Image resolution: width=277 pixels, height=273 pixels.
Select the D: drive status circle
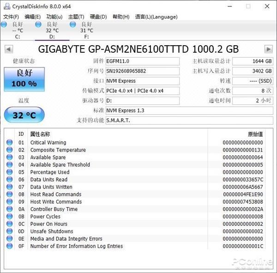coord(38,24)
